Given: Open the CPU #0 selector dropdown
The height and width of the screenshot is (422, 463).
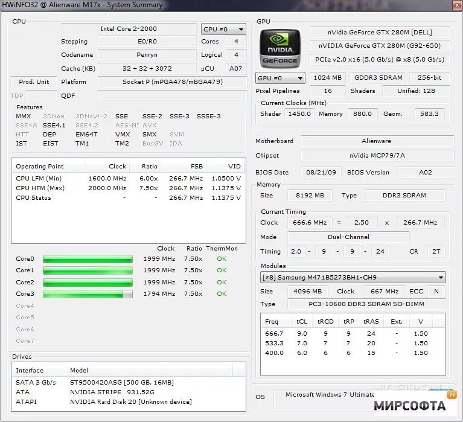Looking at the screenshot, I should coord(223,29).
